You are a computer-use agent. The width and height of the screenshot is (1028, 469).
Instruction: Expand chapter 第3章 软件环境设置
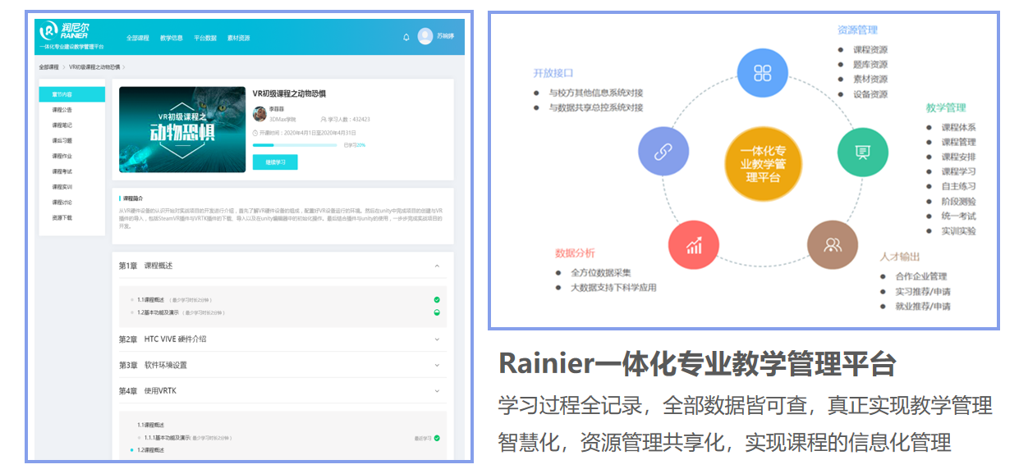[437, 365]
